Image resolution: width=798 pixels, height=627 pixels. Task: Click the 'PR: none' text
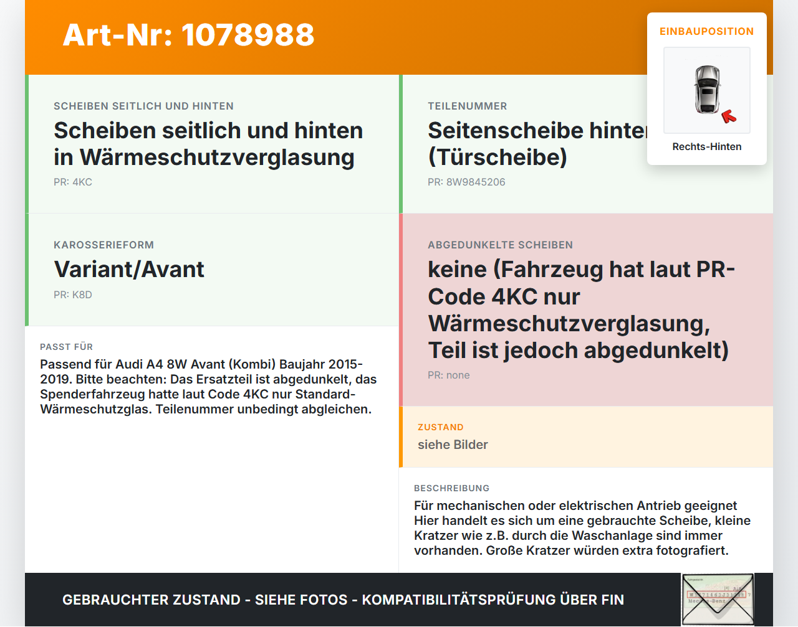point(449,375)
